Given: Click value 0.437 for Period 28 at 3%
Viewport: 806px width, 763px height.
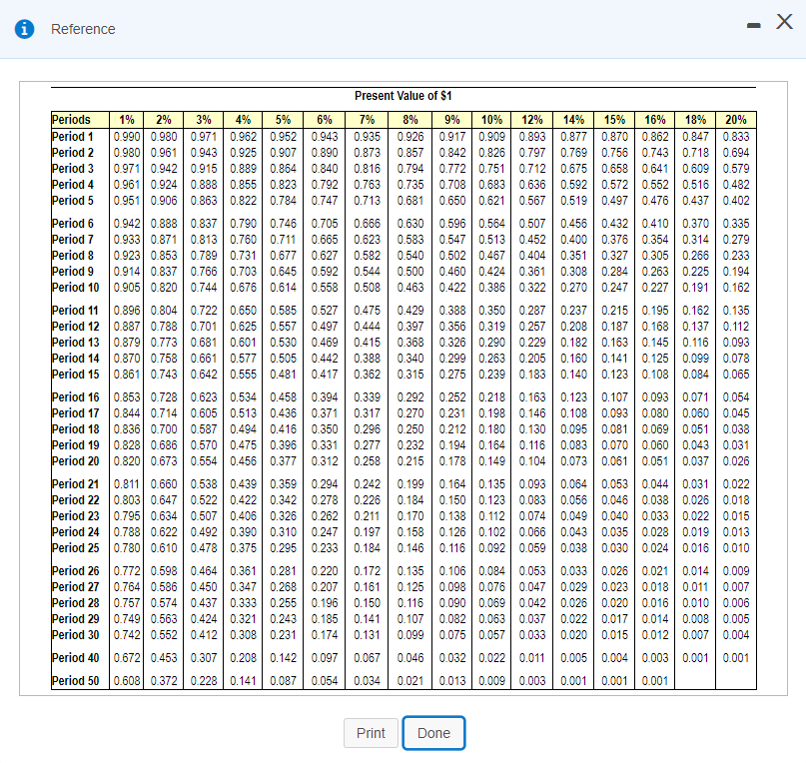Looking at the screenshot, I should (204, 603).
